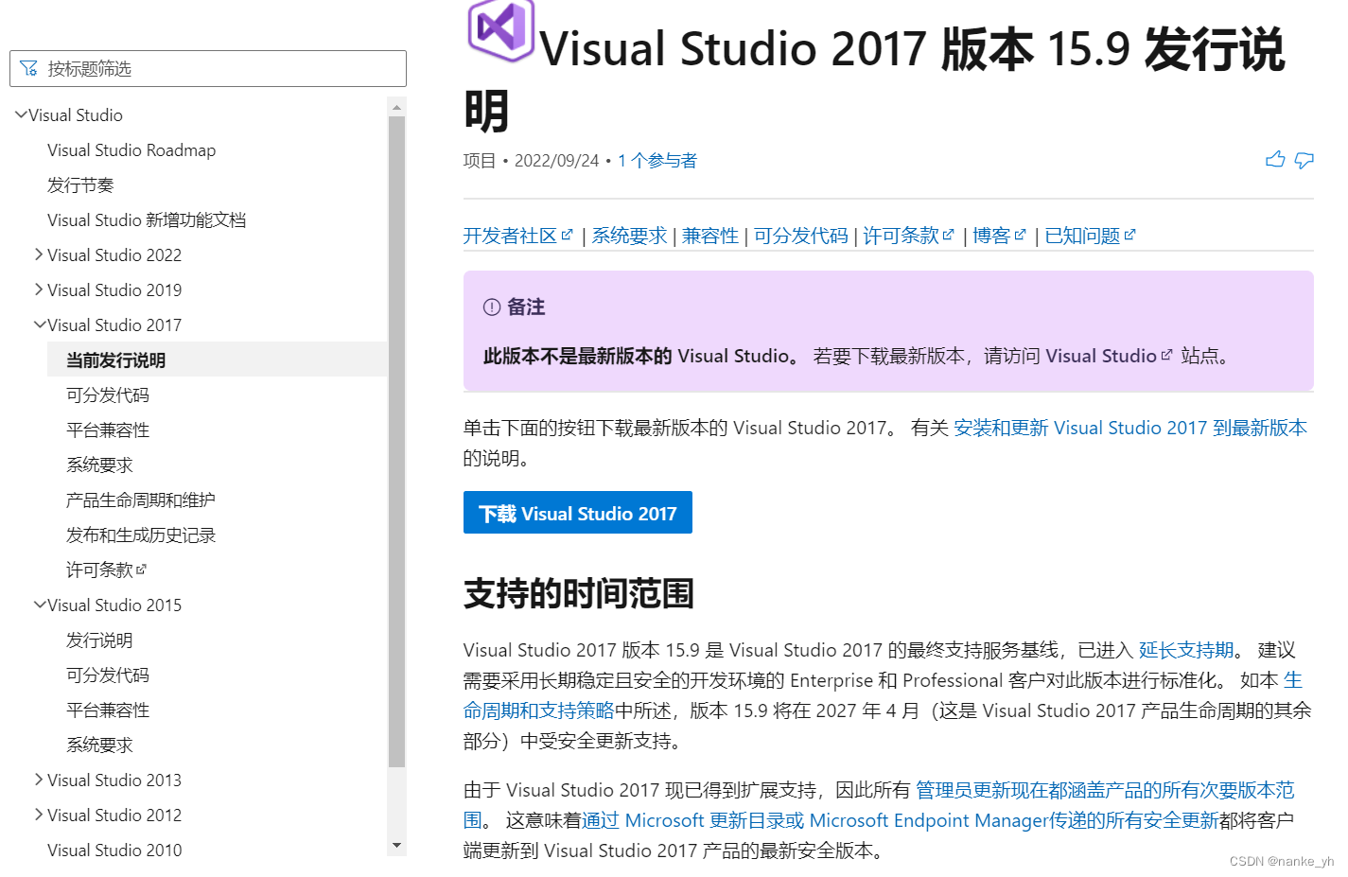Open 安装和更新 Visual Studio 2017 到最新版本 link

(x=1130, y=428)
